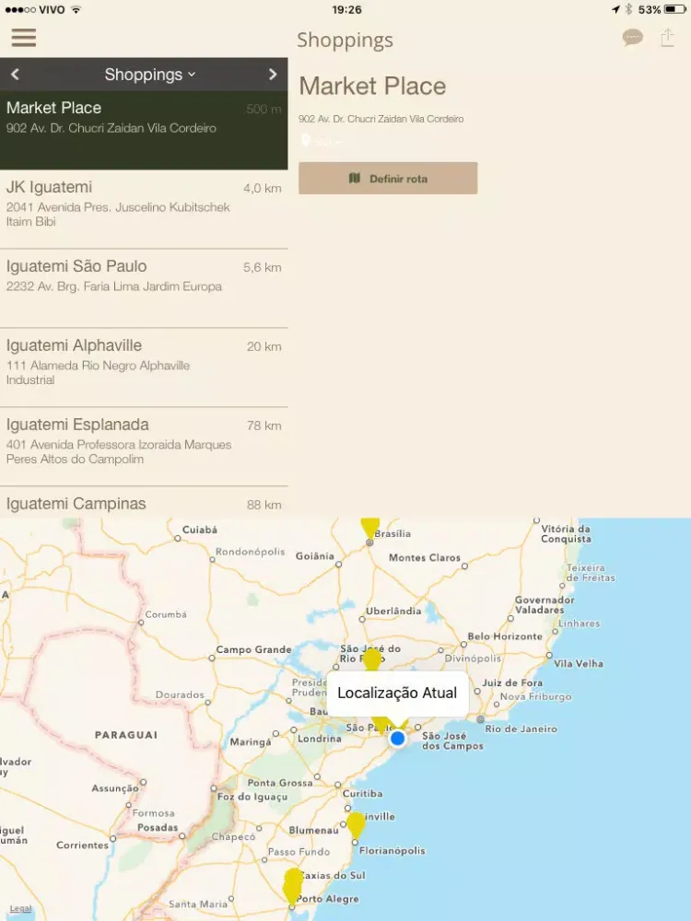This screenshot has width=691, height=921.
Task: Tap the location services arrow in the status bar
Action: [615, 9]
